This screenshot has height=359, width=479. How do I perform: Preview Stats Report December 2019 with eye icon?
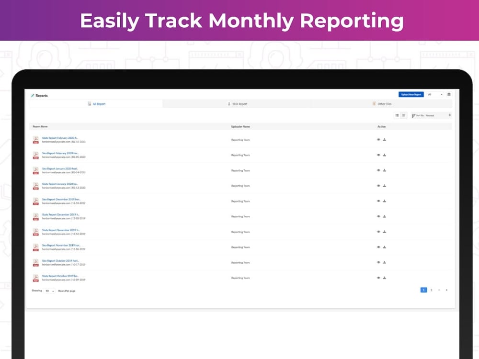click(x=378, y=216)
